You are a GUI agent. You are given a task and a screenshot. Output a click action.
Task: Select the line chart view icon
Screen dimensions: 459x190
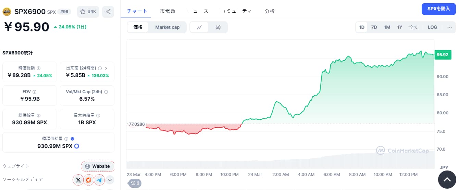[199, 27]
